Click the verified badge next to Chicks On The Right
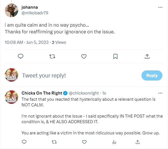Viewport: 168px width, 149px height. pyautogui.click(x=65, y=93)
